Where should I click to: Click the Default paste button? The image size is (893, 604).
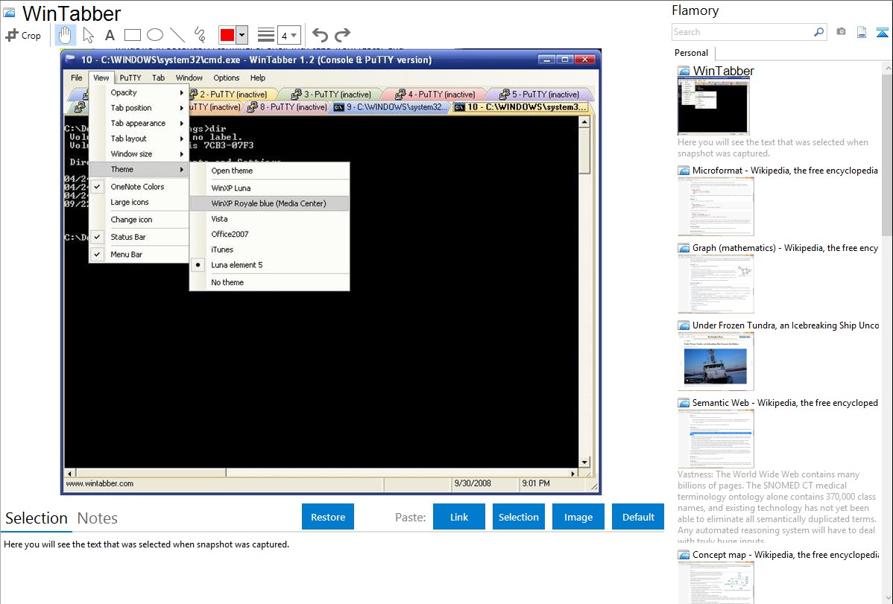pos(638,517)
